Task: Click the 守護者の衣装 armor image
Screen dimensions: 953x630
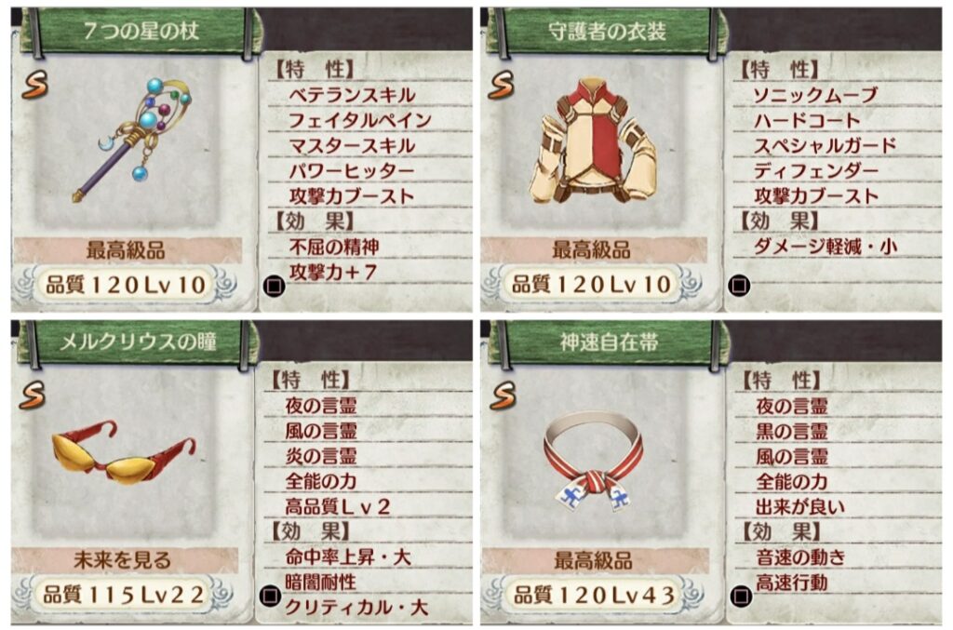Action: click(x=593, y=141)
